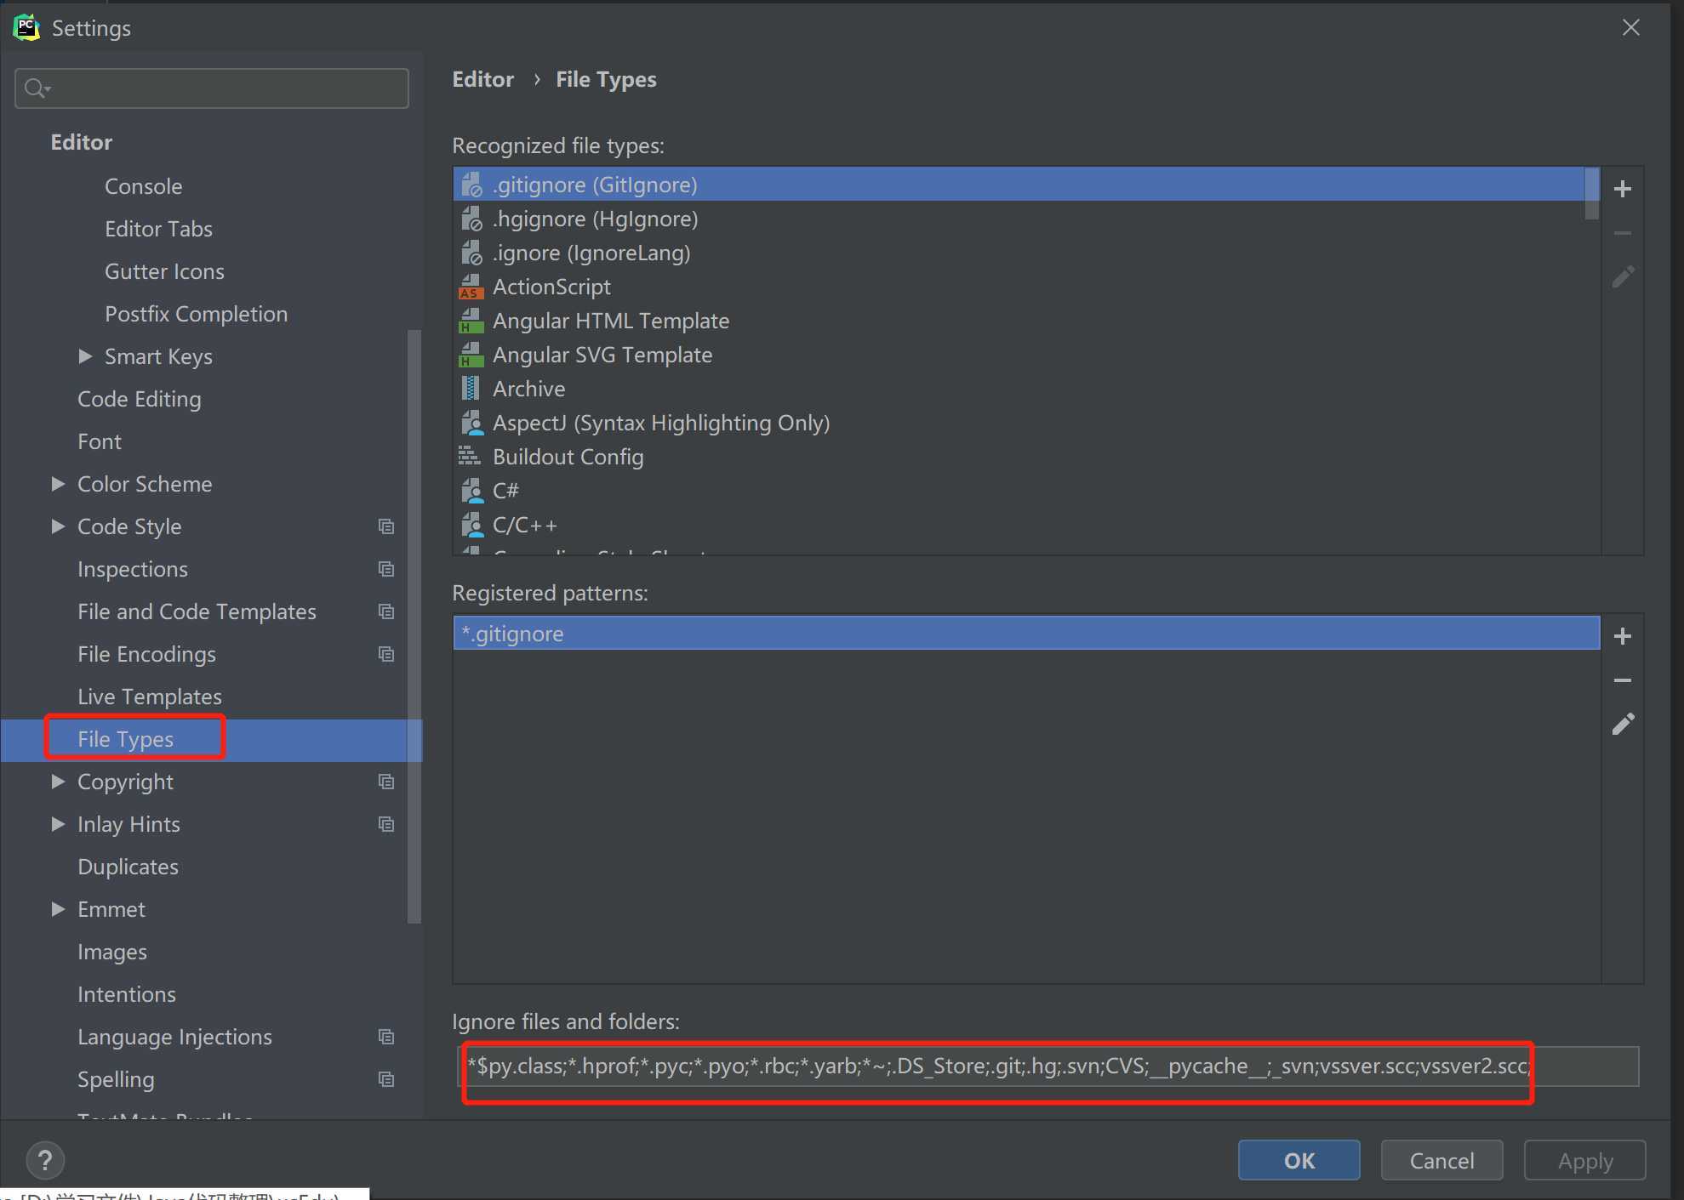The height and width of the screenshot is (1200, 1684).
Task: Click the per-project icon beside Copyright
Action: tap(386, 782)
